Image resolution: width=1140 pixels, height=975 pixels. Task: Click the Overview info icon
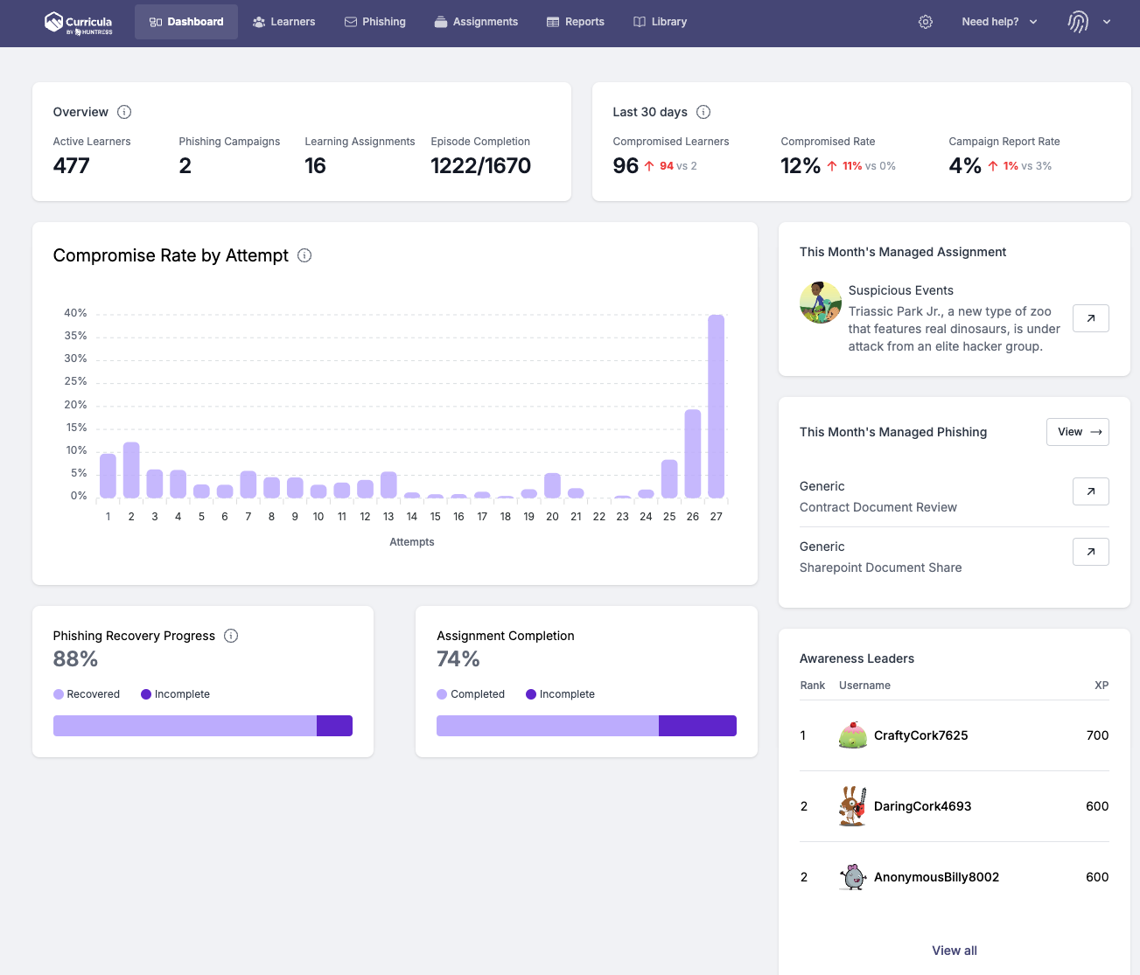tap(124, 112)
